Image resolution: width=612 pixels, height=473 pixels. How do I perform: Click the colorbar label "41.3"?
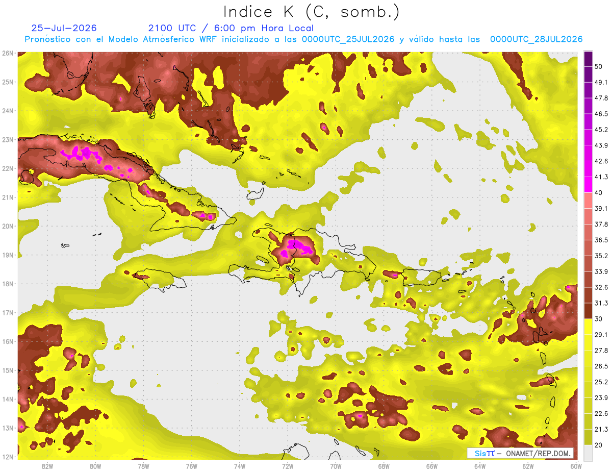click(x=601, y=177)
